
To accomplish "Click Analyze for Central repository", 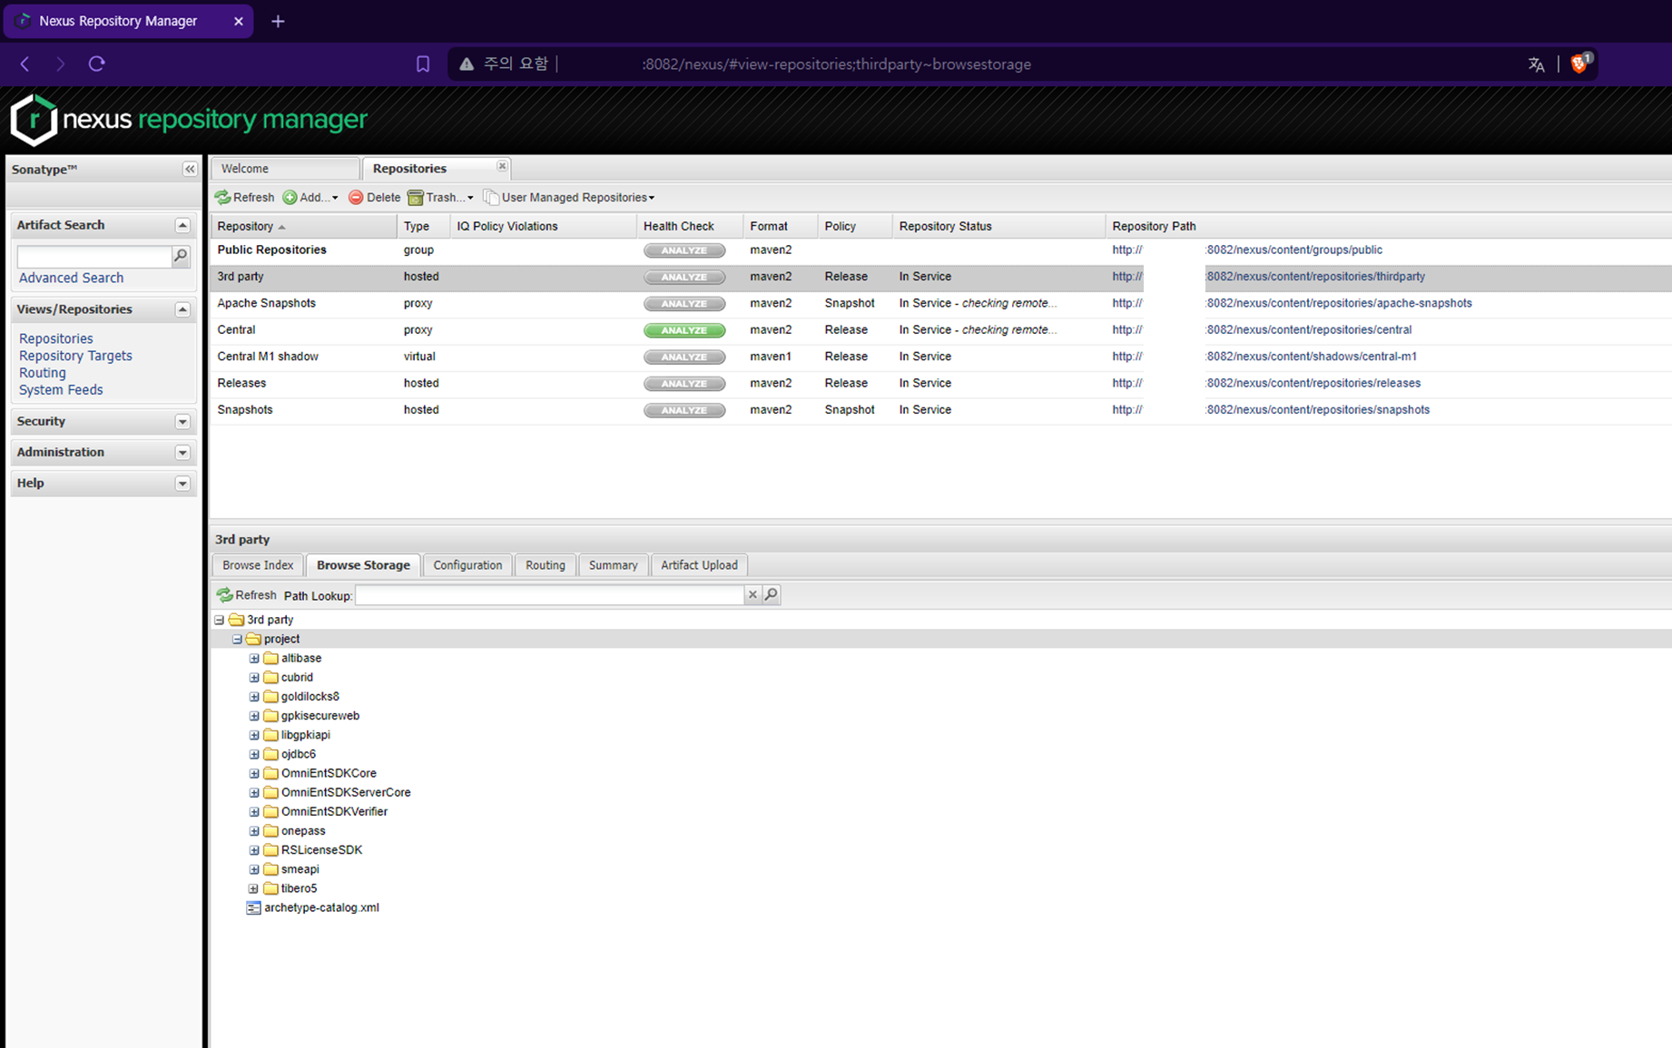I will (684, 330).
